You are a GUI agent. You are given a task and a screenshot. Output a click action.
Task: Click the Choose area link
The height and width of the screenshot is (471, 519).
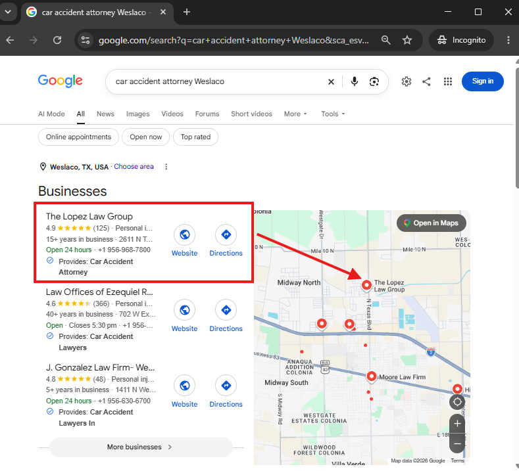click(134, 167)
